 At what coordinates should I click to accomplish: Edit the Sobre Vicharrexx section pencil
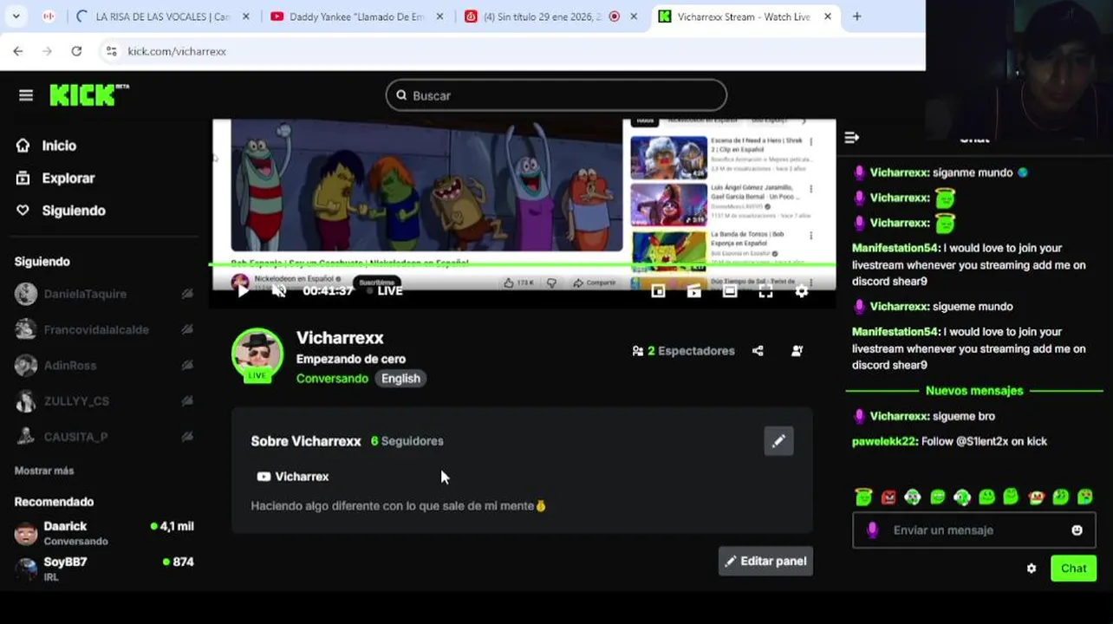click(x=778, y=441)
